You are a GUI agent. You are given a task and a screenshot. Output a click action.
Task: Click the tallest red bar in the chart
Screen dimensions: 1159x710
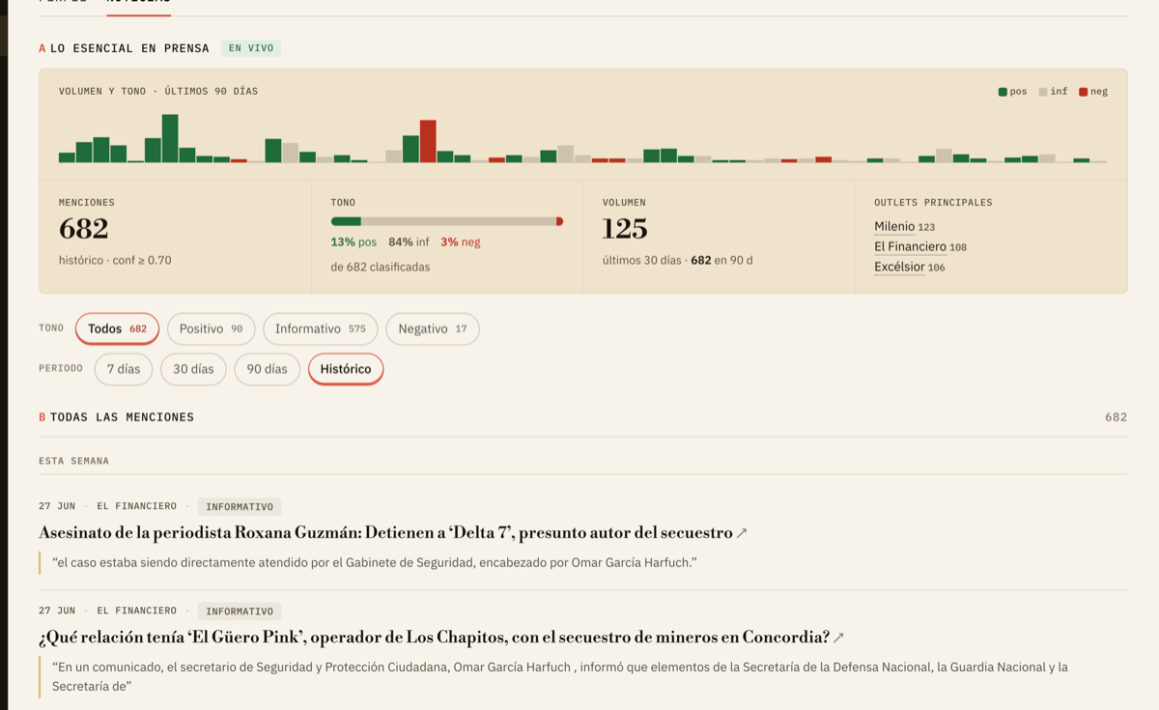click(x=428, y=141)
